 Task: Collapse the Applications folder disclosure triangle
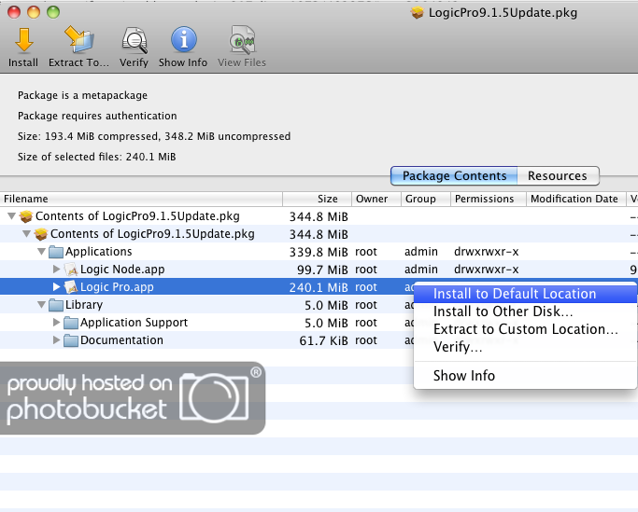[x=42, y=252]
